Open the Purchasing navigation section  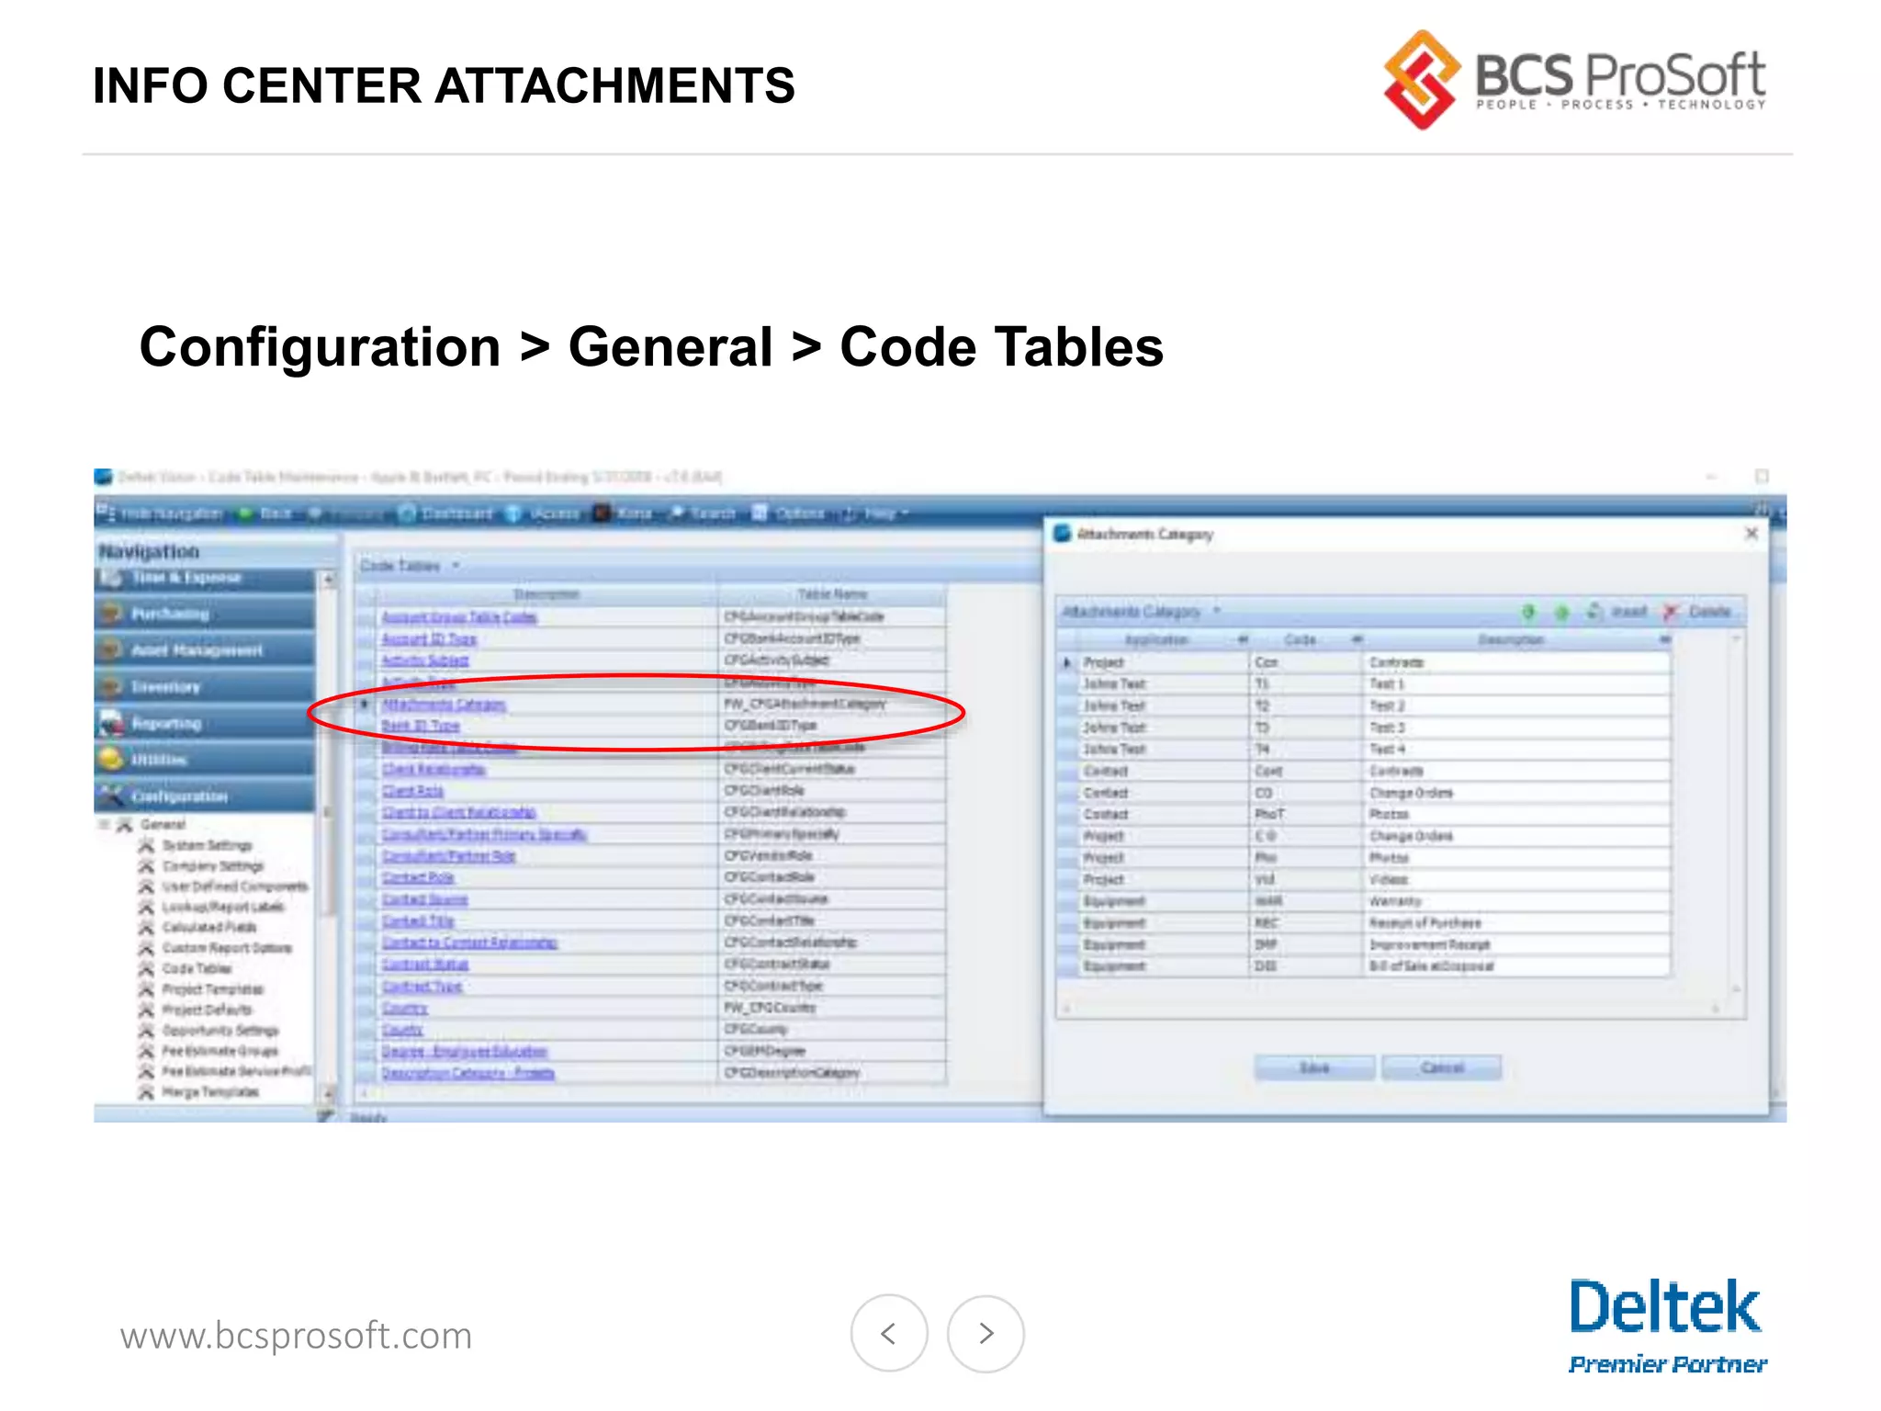(x=204, y=613)
